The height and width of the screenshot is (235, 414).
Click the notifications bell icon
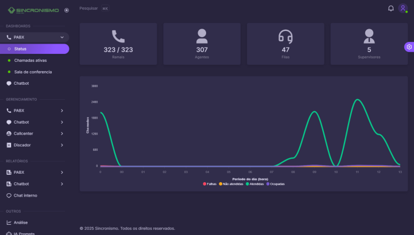[391, 9]
